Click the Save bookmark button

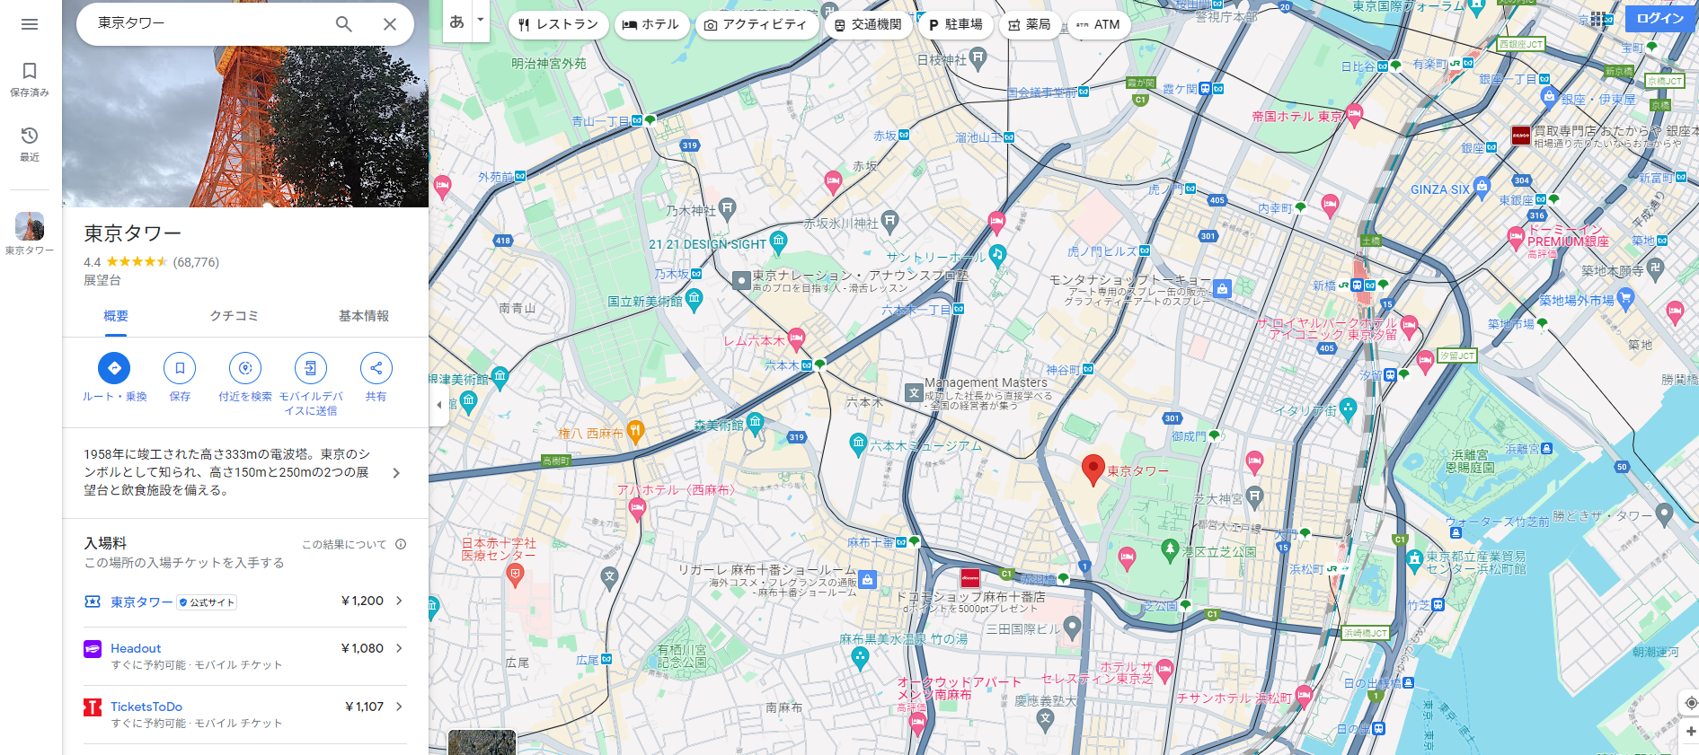(x=180, y=368)
